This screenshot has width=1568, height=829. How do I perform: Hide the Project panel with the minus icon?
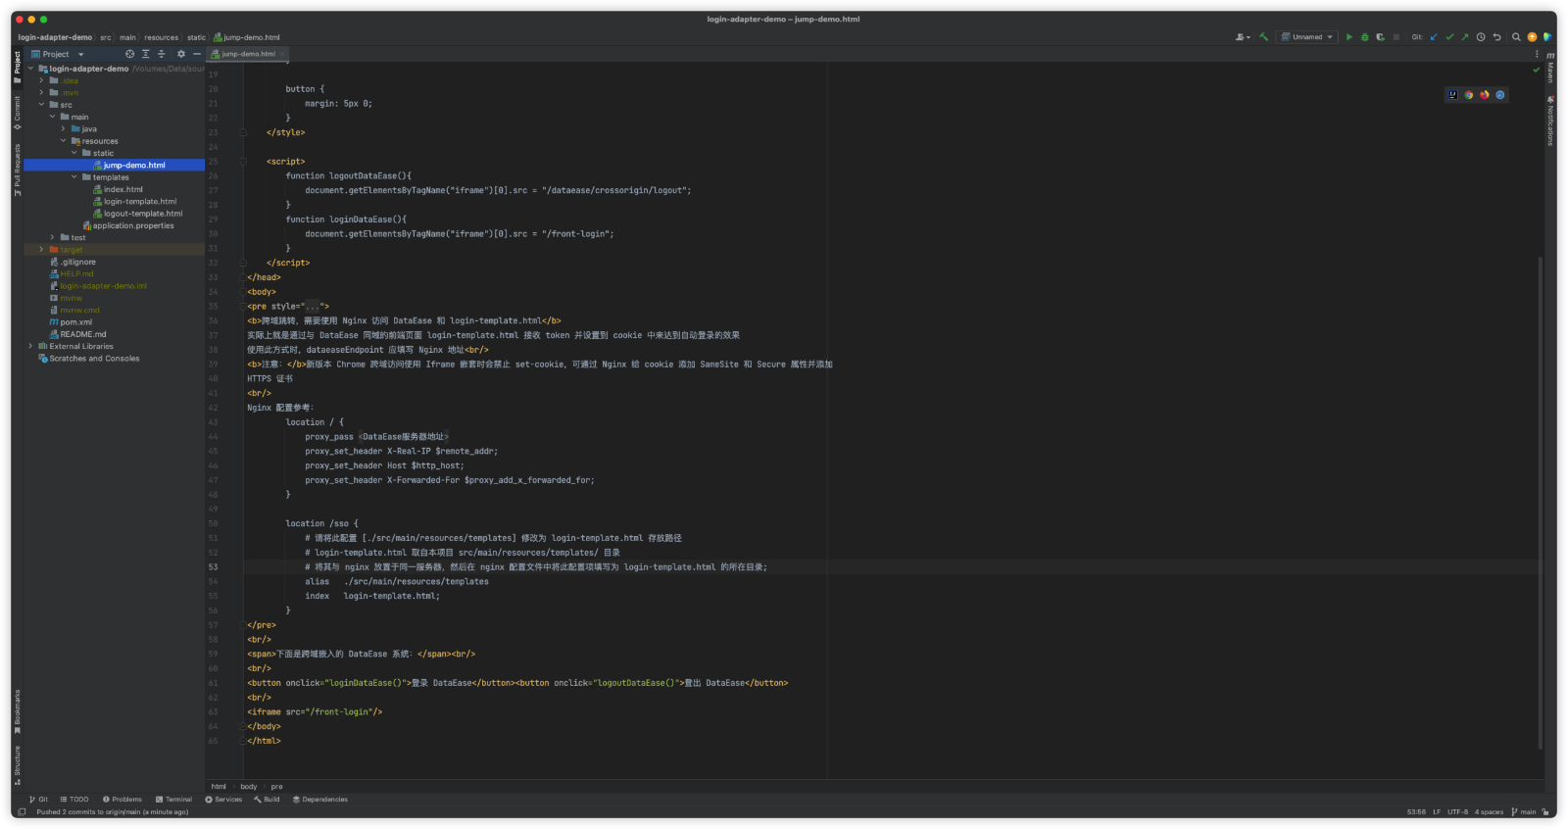[197, 54]
